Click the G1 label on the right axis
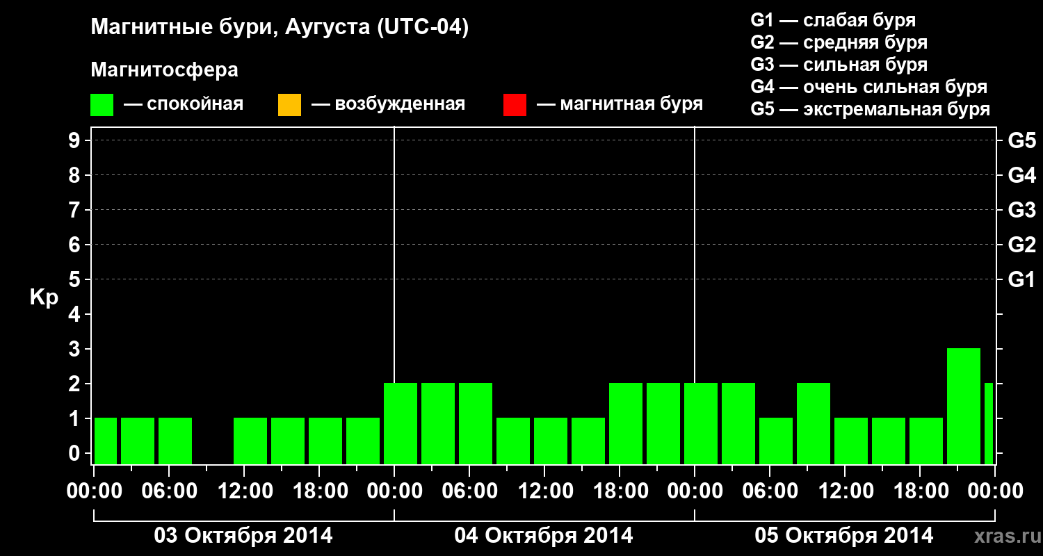The height and width of the screenshot is (556, 1043). (x=1021, y=279)
